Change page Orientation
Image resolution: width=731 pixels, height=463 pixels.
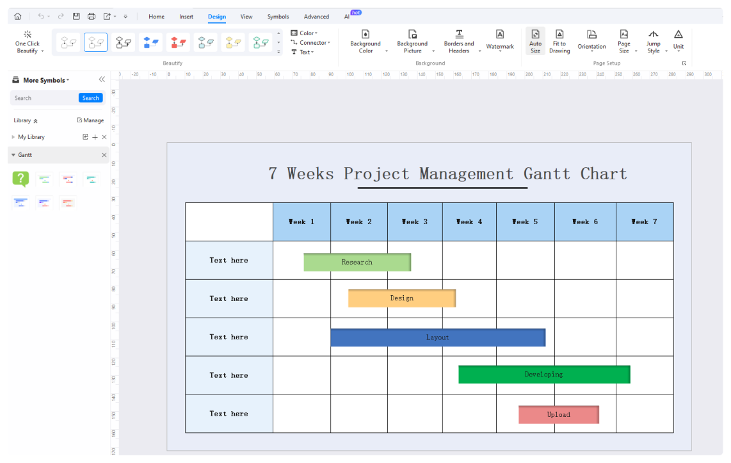click(591, 41)
